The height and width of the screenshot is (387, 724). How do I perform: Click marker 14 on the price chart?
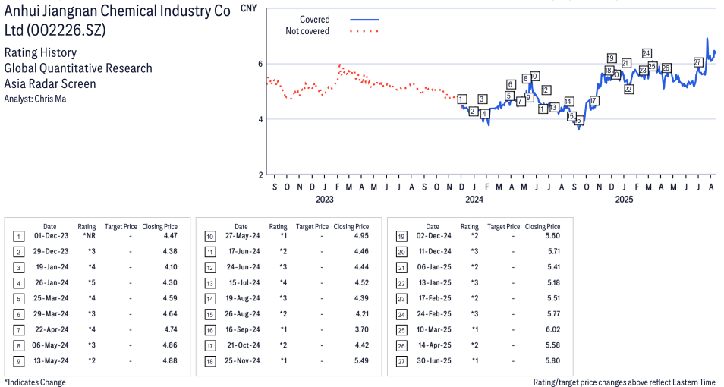click(569, 102)
